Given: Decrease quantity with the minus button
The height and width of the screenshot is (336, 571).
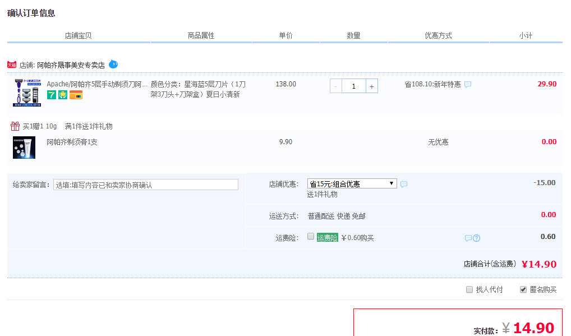Looking at the screenshot, I should (335, 86).
